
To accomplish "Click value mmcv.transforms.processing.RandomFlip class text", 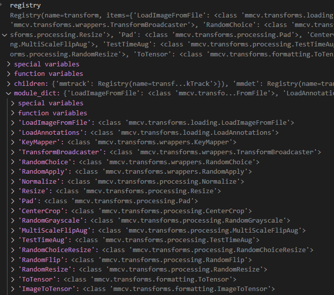I will pyautogui.click(x=161, y=260).
